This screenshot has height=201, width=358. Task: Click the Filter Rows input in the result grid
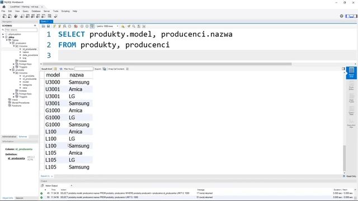(84, 69)
